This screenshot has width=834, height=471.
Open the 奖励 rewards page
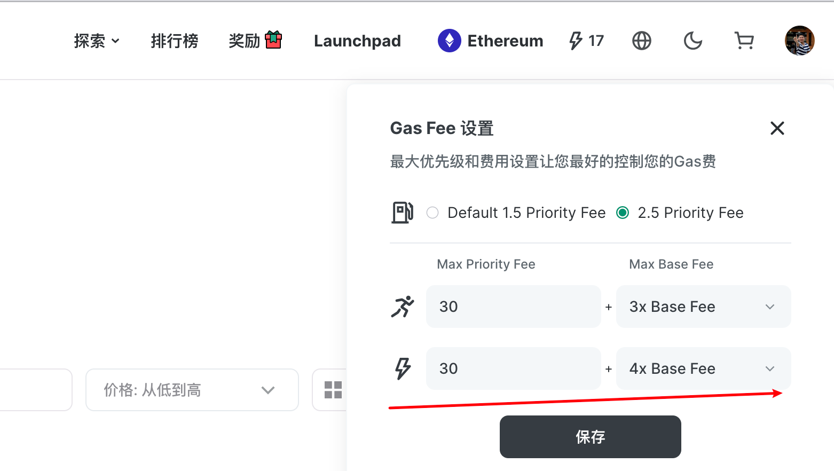click(x=255, y=41)
